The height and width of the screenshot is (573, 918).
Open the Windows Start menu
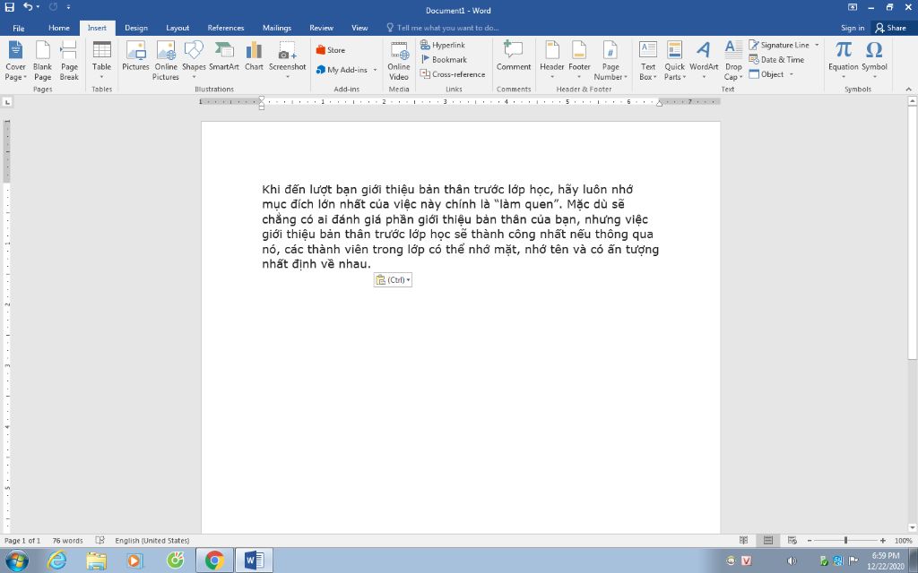[15, 560]
